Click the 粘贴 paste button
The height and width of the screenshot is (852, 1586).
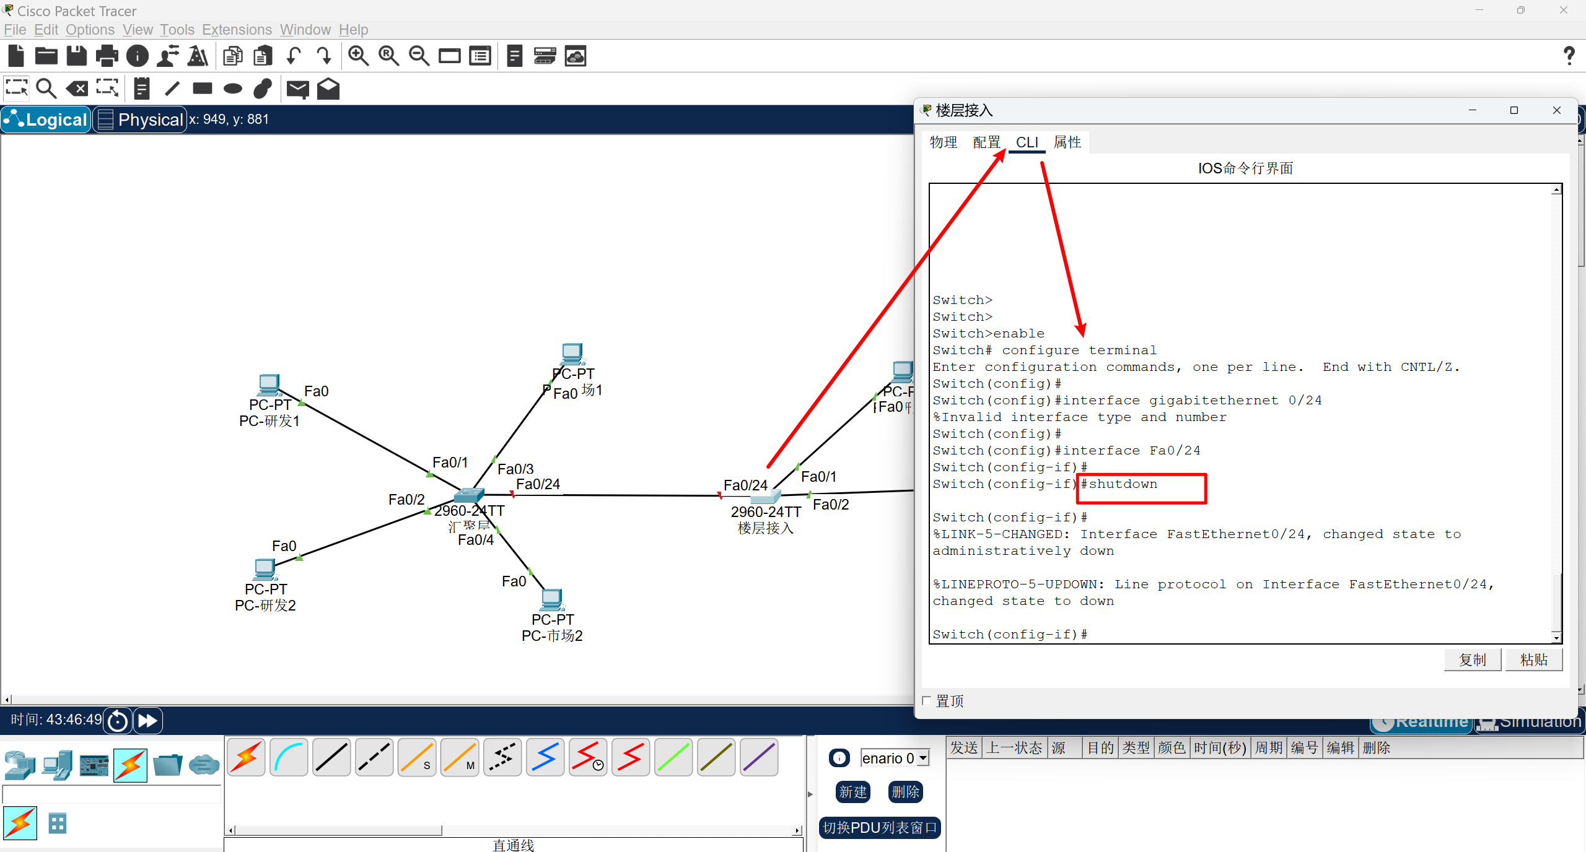pyautogui.click(x=1533, y=660)
